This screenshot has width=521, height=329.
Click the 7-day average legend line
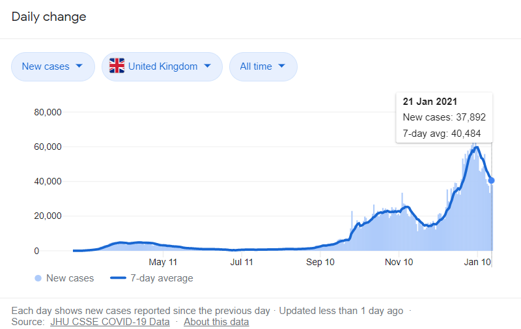pyautogui.click(x=117, y=278)
